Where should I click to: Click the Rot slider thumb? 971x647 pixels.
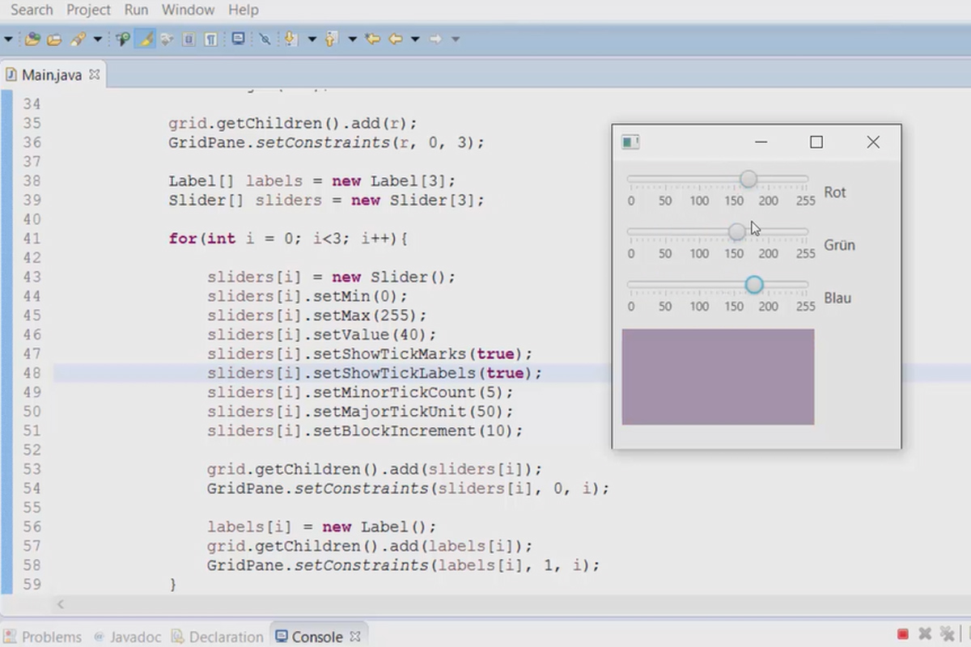pos(748,179)
